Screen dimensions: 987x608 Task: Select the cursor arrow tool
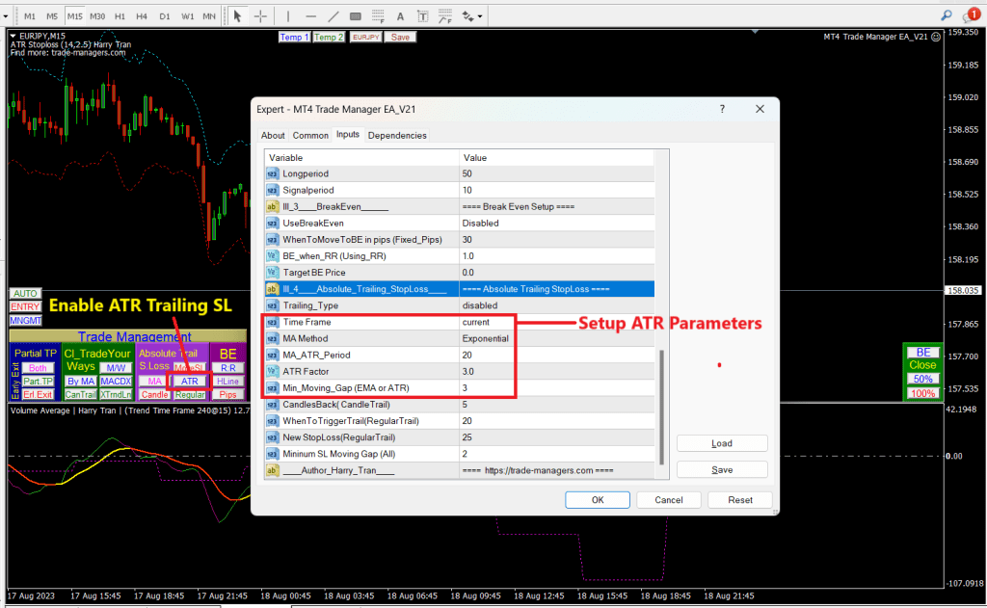click(238, 16)
